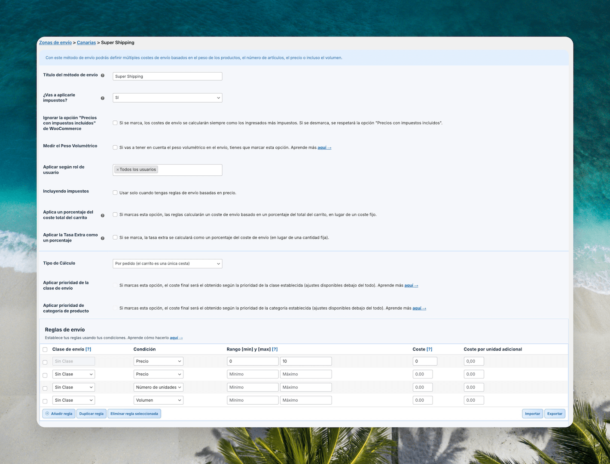Remove the Todos los usuarios tag

click(118, 170)
